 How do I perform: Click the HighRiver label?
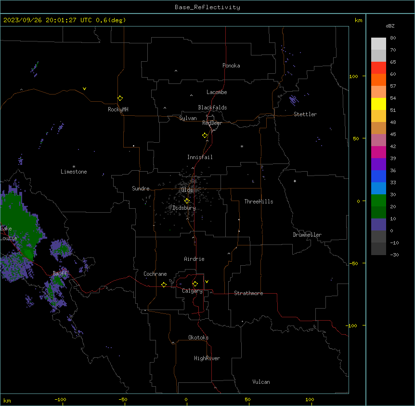pyautogui.click(x=207, y=358)
